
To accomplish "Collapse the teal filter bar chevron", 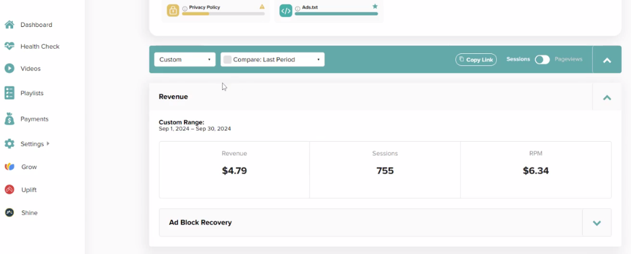I will coord(607,60).
